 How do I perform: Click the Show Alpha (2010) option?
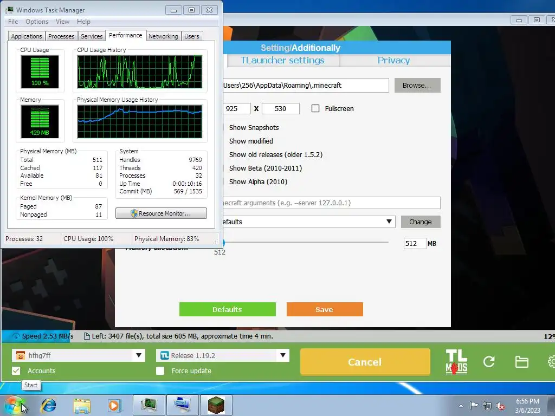[x=258, y=181]
